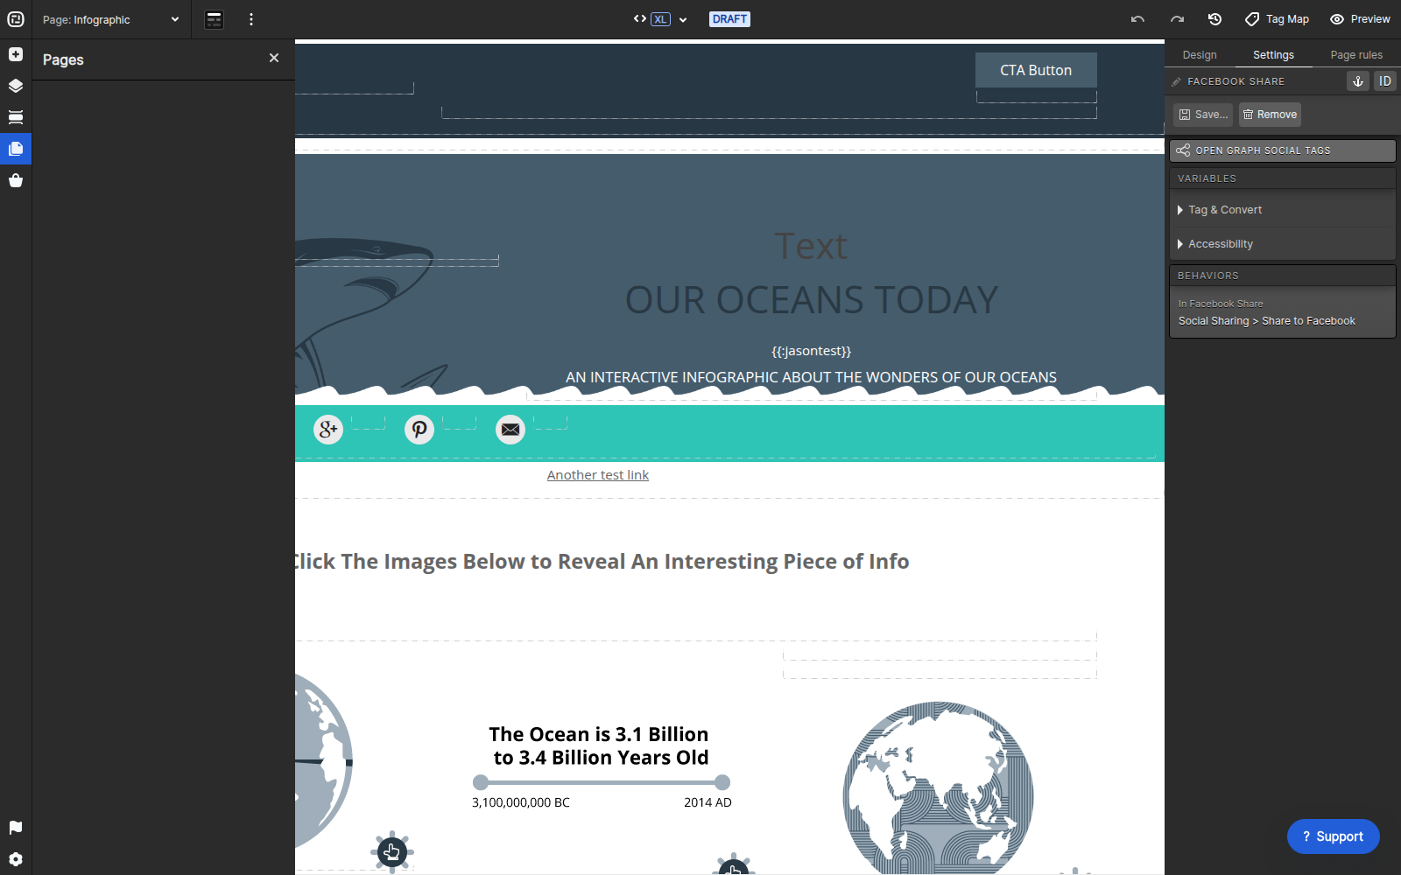The width and height of the screenshot is (1401, 875).
Task: Expand the Accessibility section
Action: 1282,244
